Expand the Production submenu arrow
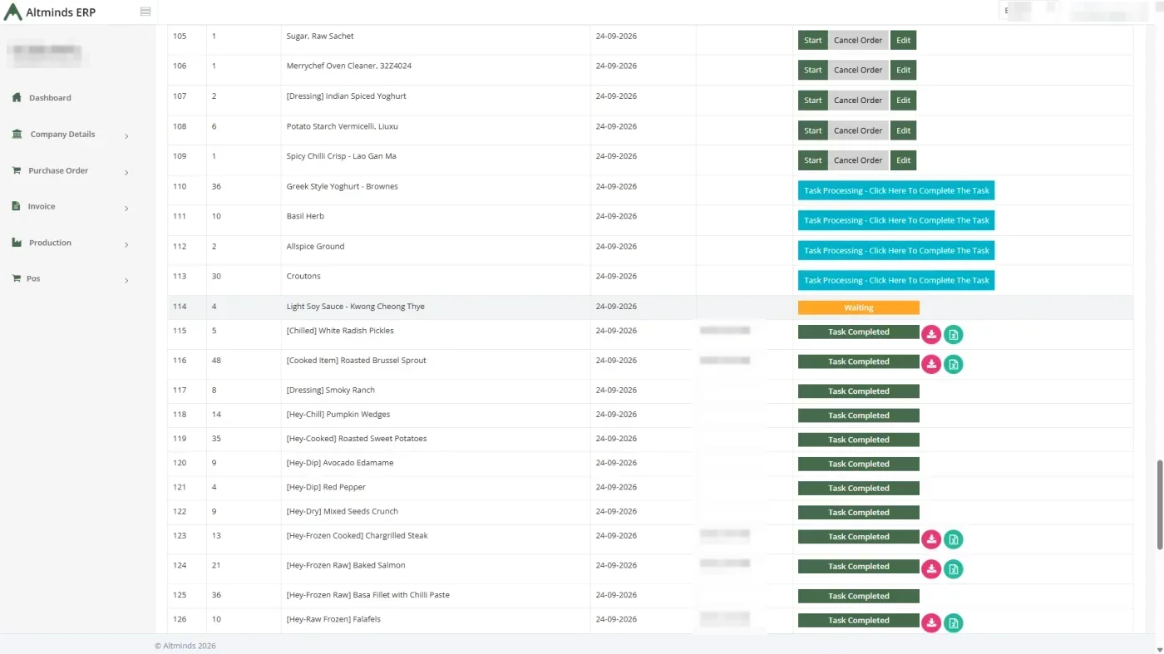1164x654 pixels. pyautogui.click(x=126, y=245)
